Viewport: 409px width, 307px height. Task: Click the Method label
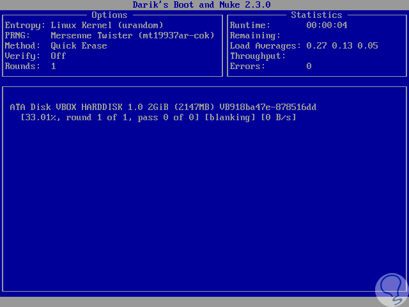pyautogui.click(x=22, y=46)
